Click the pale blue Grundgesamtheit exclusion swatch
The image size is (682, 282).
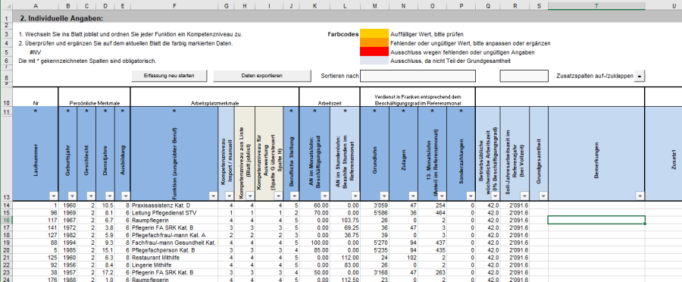(x=374, y=61)
